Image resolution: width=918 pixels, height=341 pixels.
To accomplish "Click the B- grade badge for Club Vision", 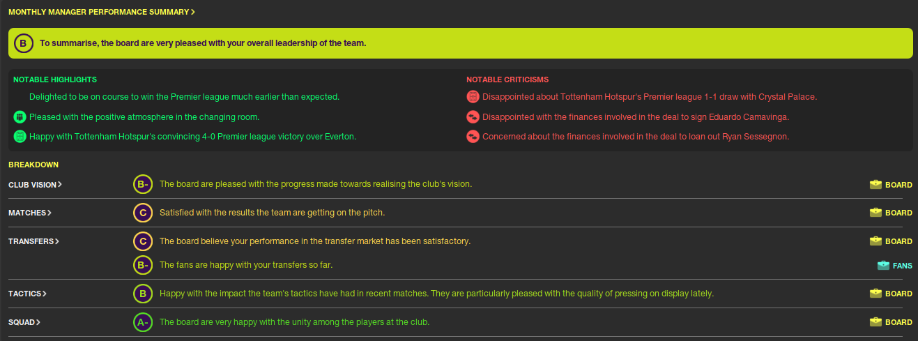I will (143, 185).
